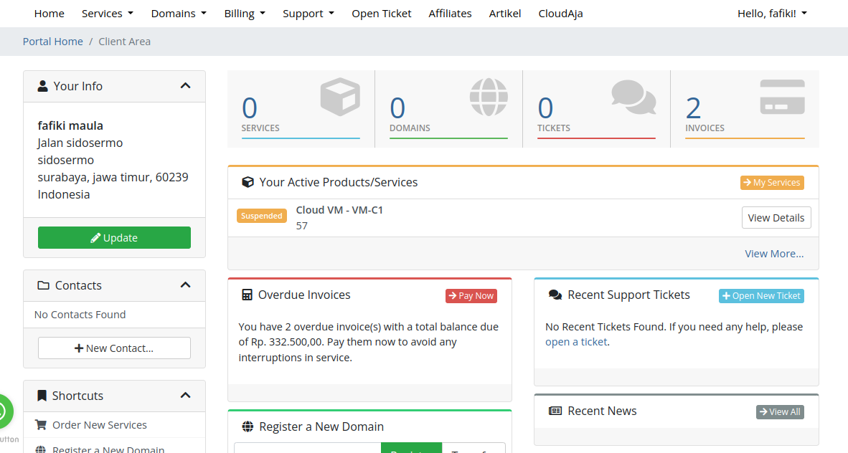
Task: Collapse the Shortcuts panel chevron
Action: pyautogui.click(x=186, y=396)
